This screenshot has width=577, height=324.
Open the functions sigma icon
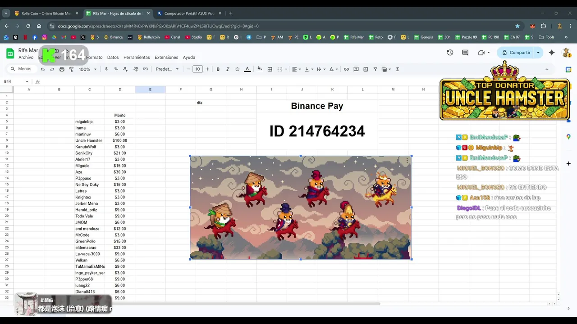[398, 69]
